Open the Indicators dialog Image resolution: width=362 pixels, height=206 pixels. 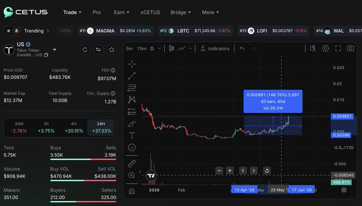tap(215, 48)
